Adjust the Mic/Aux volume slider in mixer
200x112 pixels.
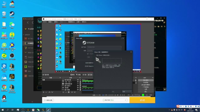[x=87, y=84]
